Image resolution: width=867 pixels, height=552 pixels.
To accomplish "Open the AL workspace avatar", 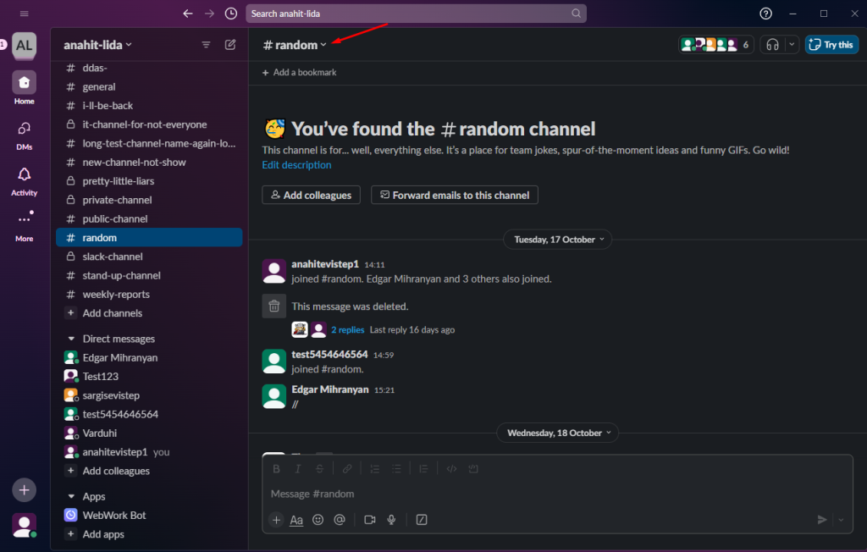I will click(24, 46).
